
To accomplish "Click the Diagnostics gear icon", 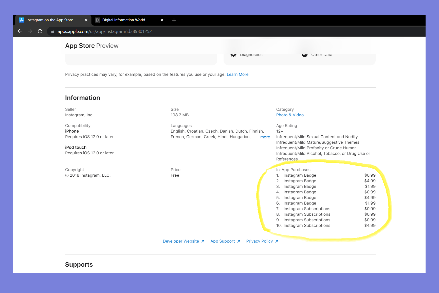I will (233, 55).
